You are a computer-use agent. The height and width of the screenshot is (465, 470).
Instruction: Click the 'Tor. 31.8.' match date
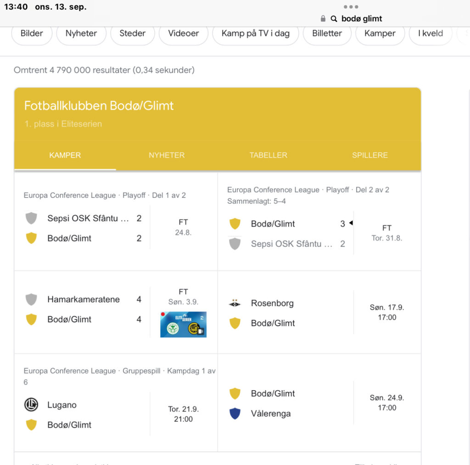point(386,238)
